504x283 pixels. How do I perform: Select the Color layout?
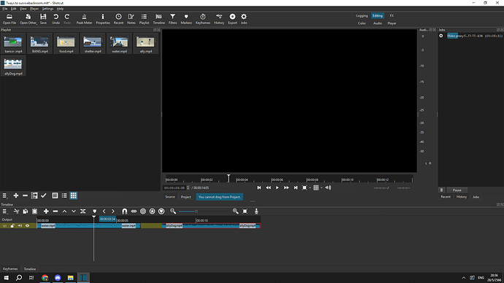coord(362,23)
